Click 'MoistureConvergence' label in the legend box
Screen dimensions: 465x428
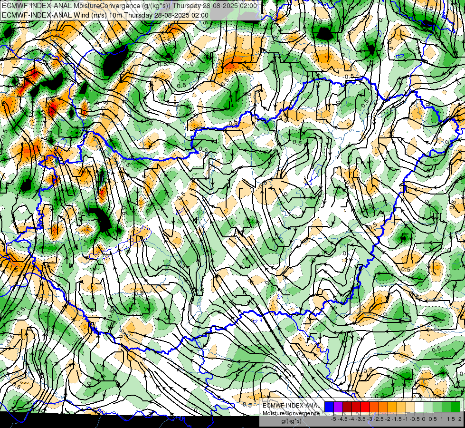point(291,413)
